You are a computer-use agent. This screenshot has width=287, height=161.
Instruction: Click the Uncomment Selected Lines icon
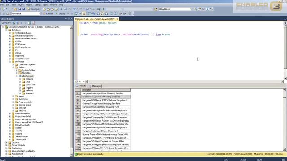[115, 13]
